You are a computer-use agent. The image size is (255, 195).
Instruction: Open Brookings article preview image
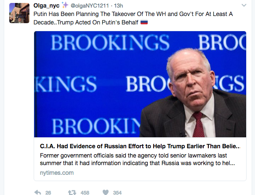pos(140,84)
